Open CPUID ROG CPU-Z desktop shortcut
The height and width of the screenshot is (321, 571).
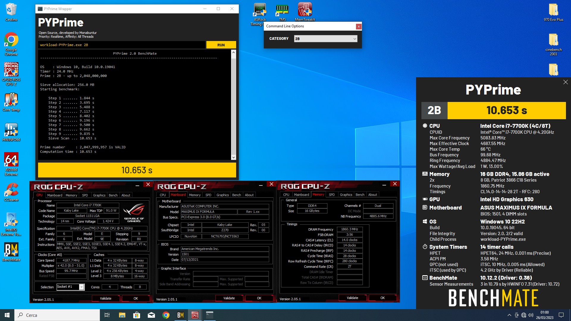pyautogui.click(x=11, y=74)
